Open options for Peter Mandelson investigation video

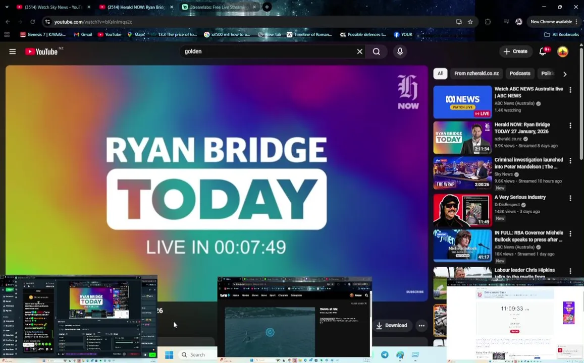pyautogui.click(x=570, y=161)
